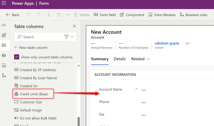Open the column filter dropdown

click(x=69, y=37)
